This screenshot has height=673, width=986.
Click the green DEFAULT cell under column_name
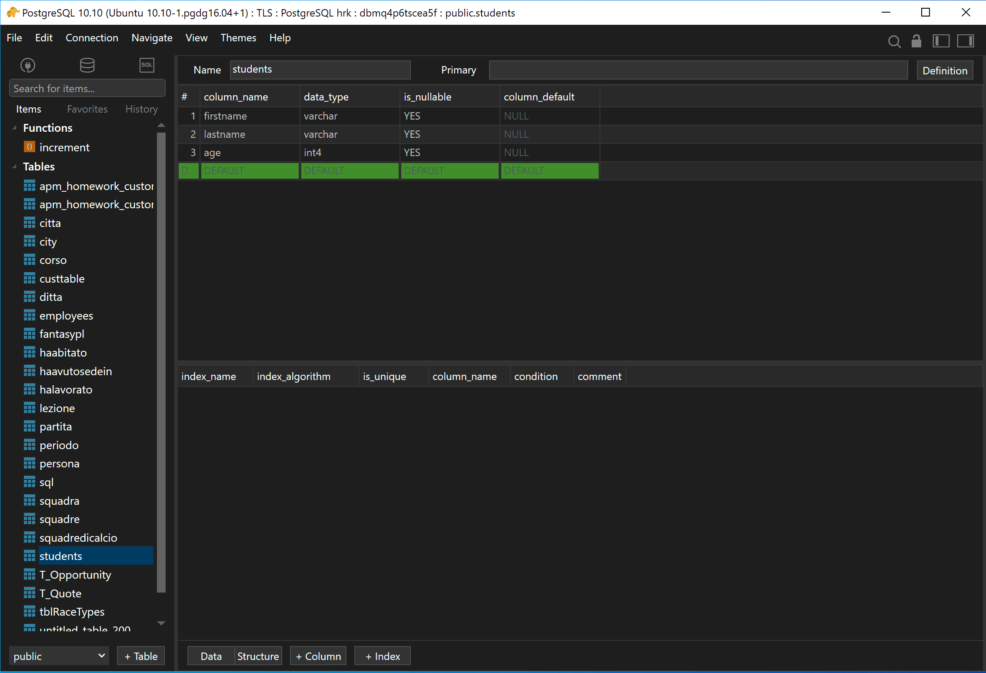point(250,171)
